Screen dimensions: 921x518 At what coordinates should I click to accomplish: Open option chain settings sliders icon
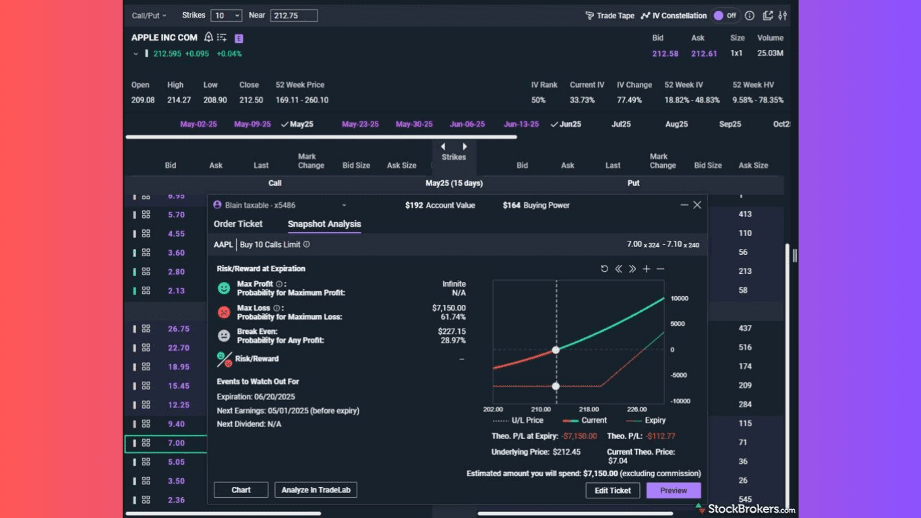pos(783,16)
